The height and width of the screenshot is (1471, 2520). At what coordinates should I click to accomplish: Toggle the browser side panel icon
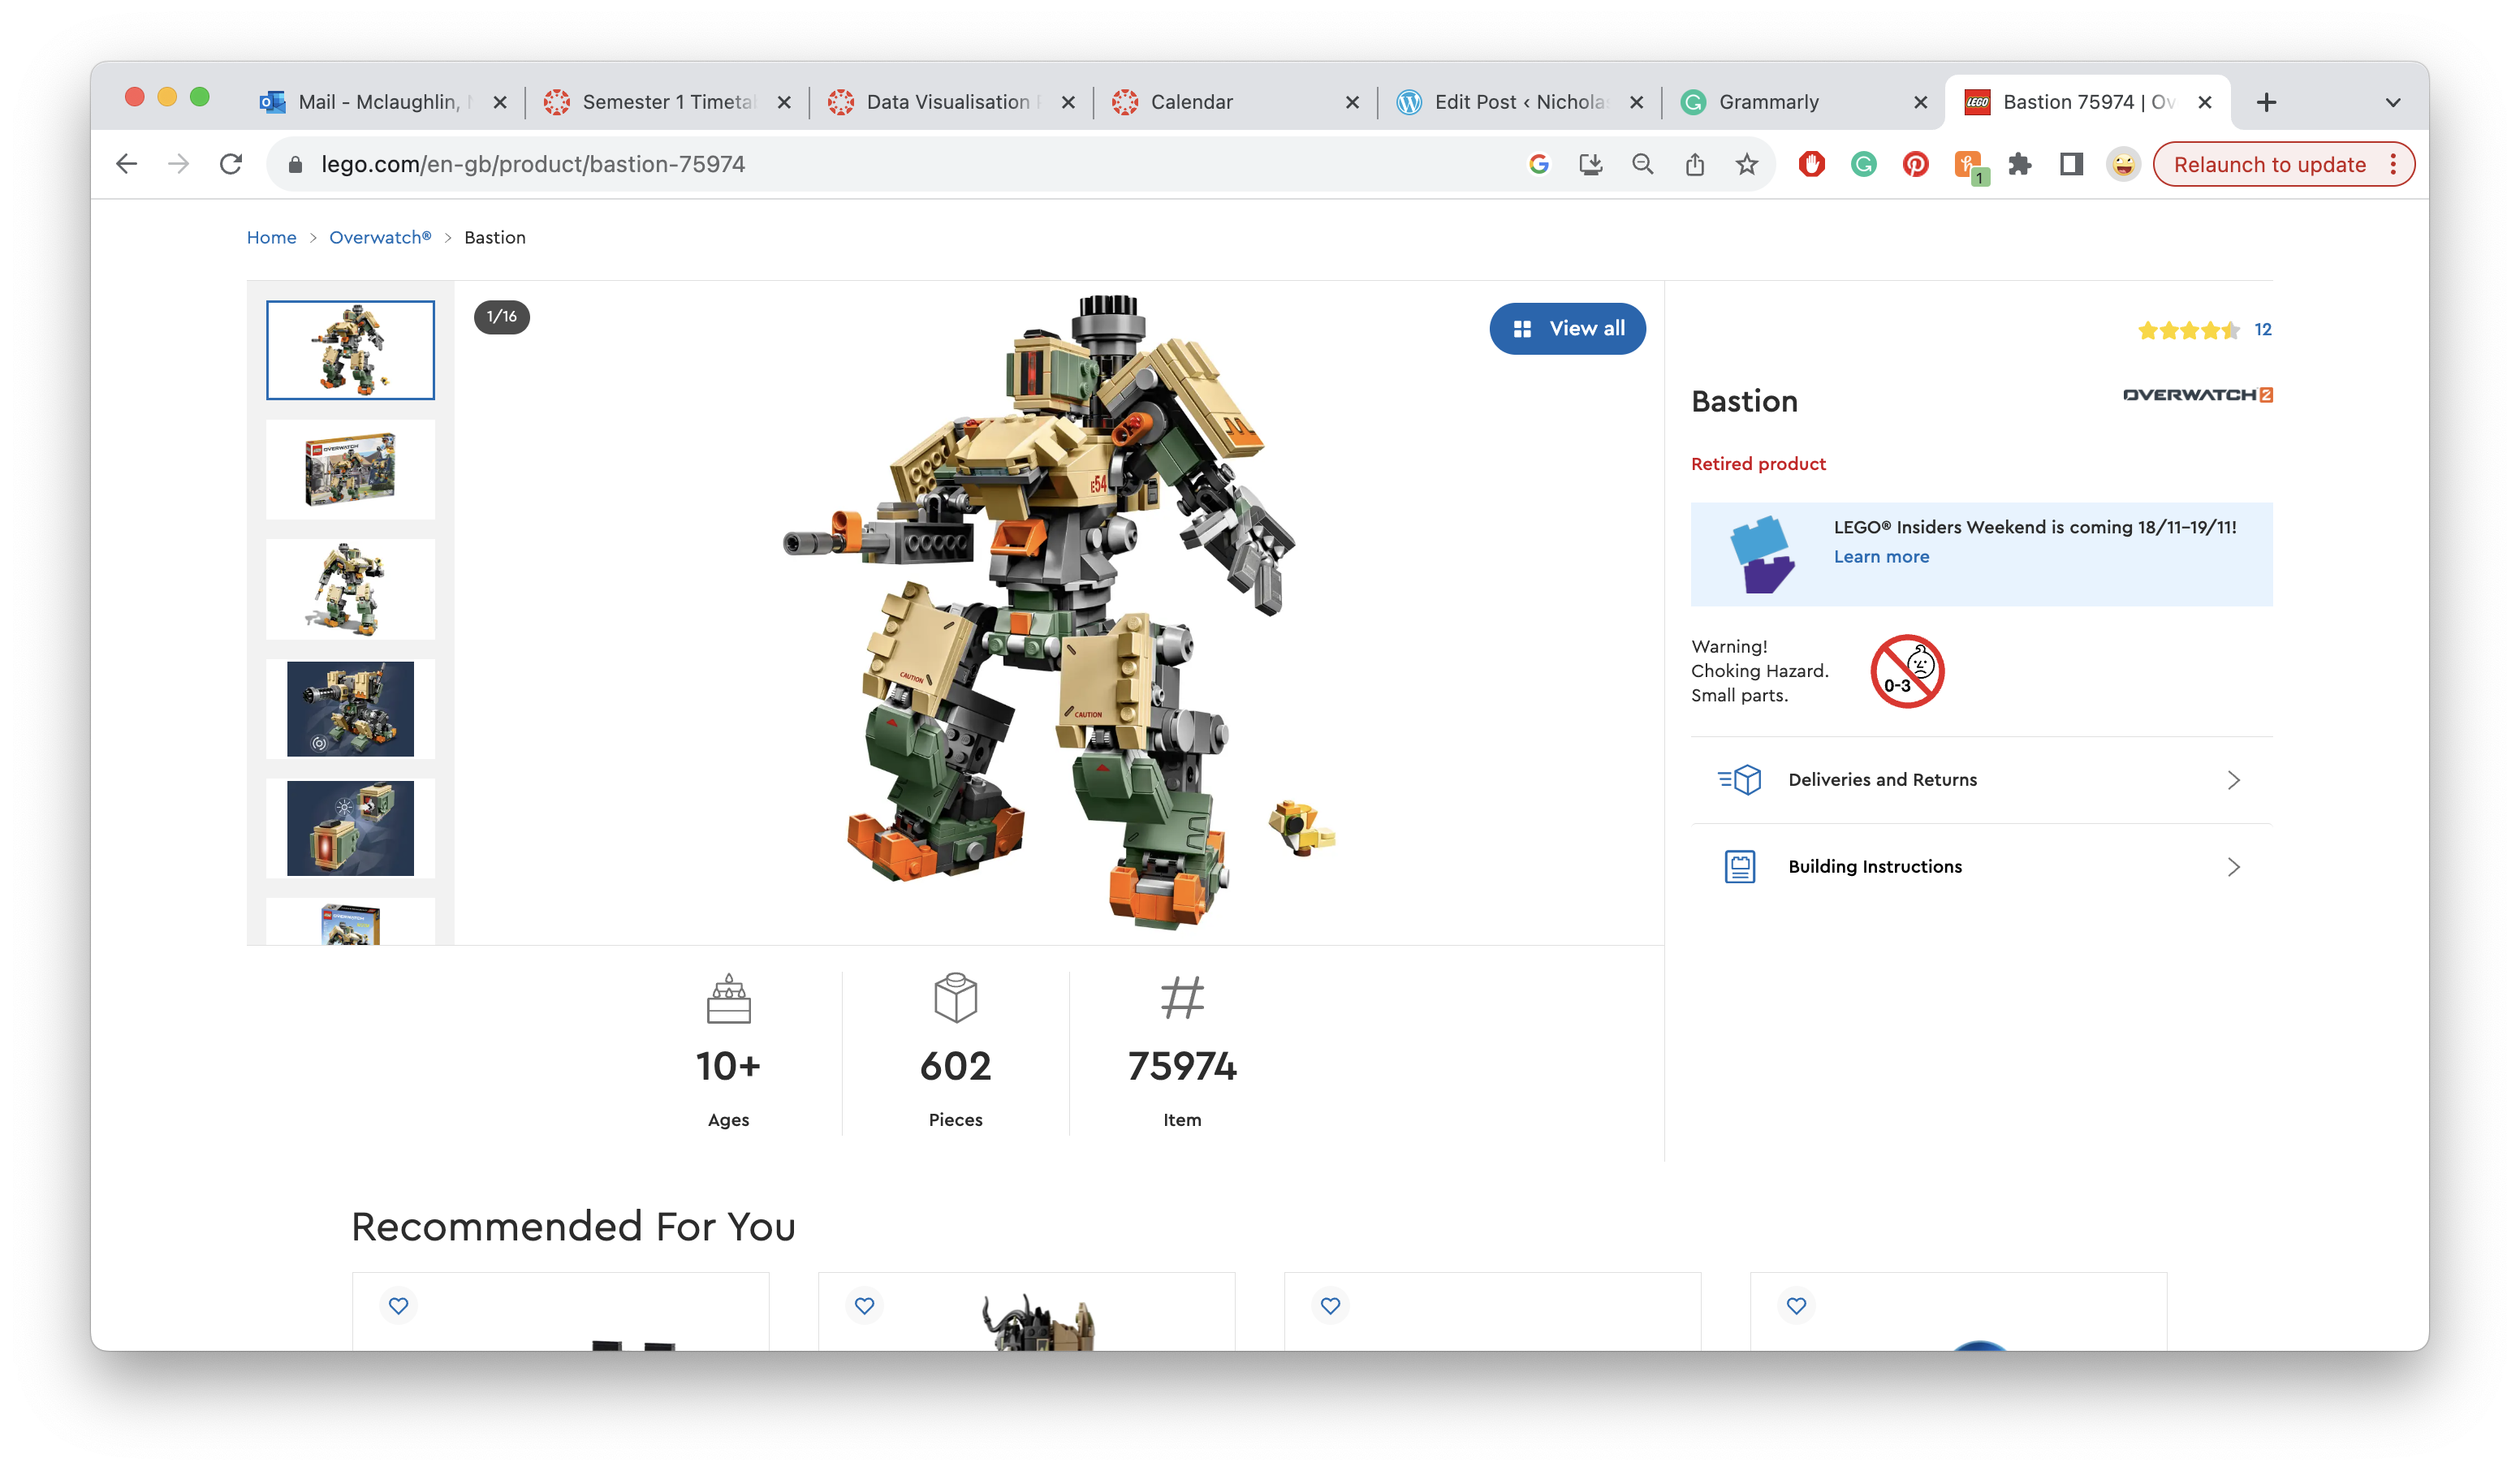(x=2071, y=164)
